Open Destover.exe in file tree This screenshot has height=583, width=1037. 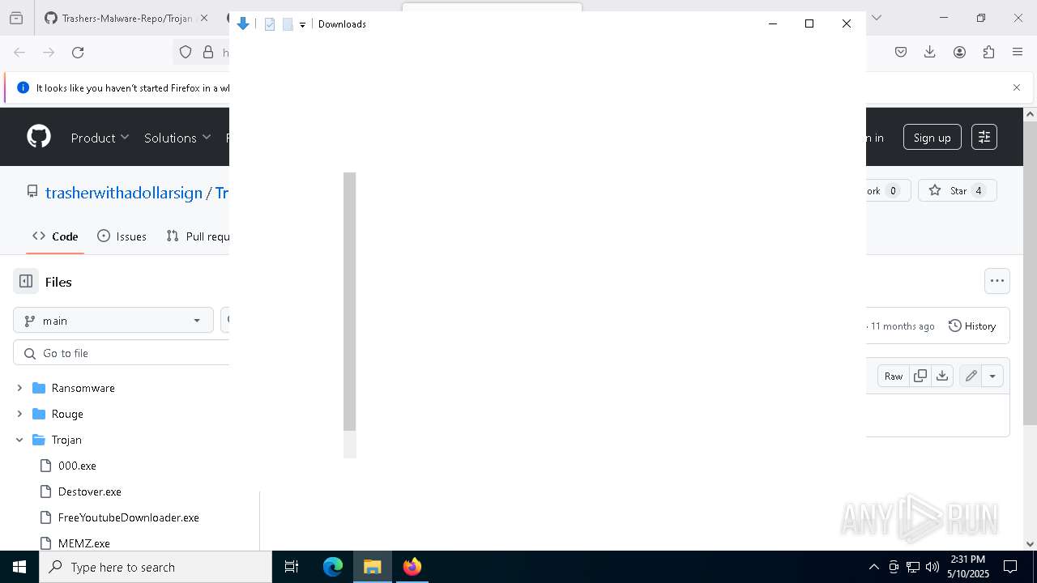click(x=90, y=492)
